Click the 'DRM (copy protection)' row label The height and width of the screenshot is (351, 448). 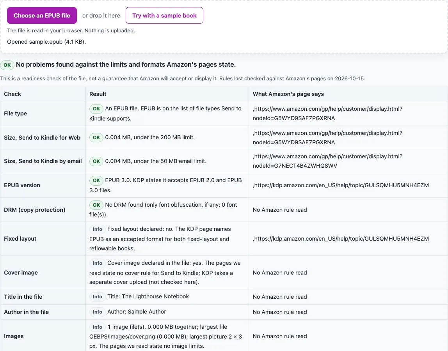35,210
